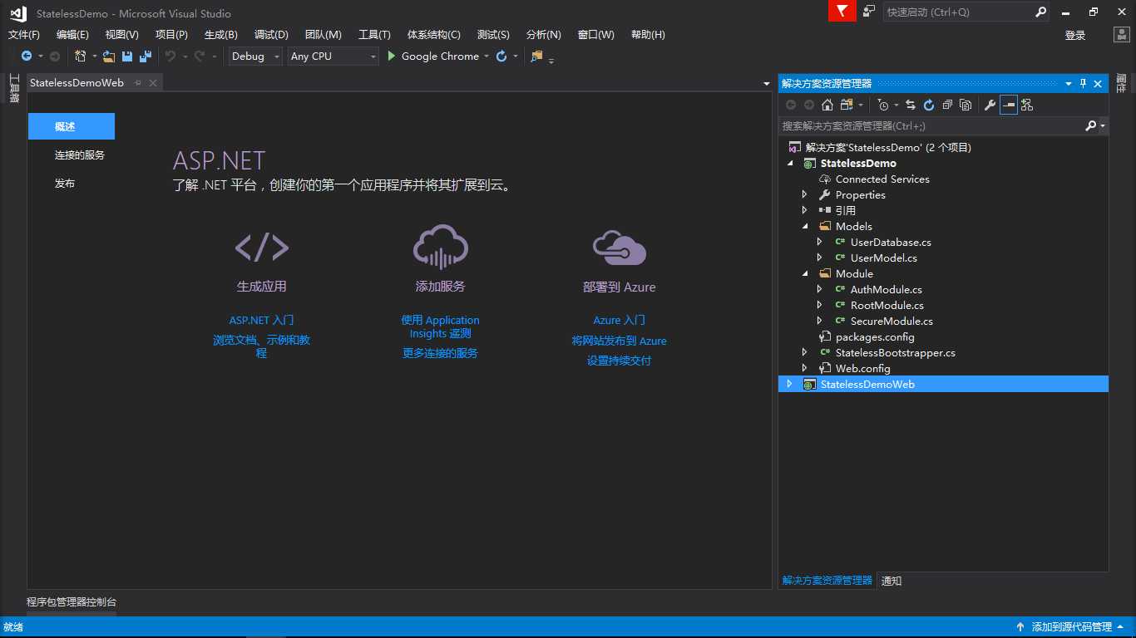Open the 调试(D) menu
The height and width of the screenshot is (638, 1136).
coord(271,35)
